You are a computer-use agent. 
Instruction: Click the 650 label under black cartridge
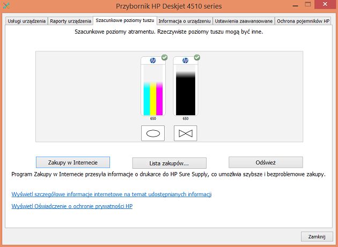pos(186,118)
